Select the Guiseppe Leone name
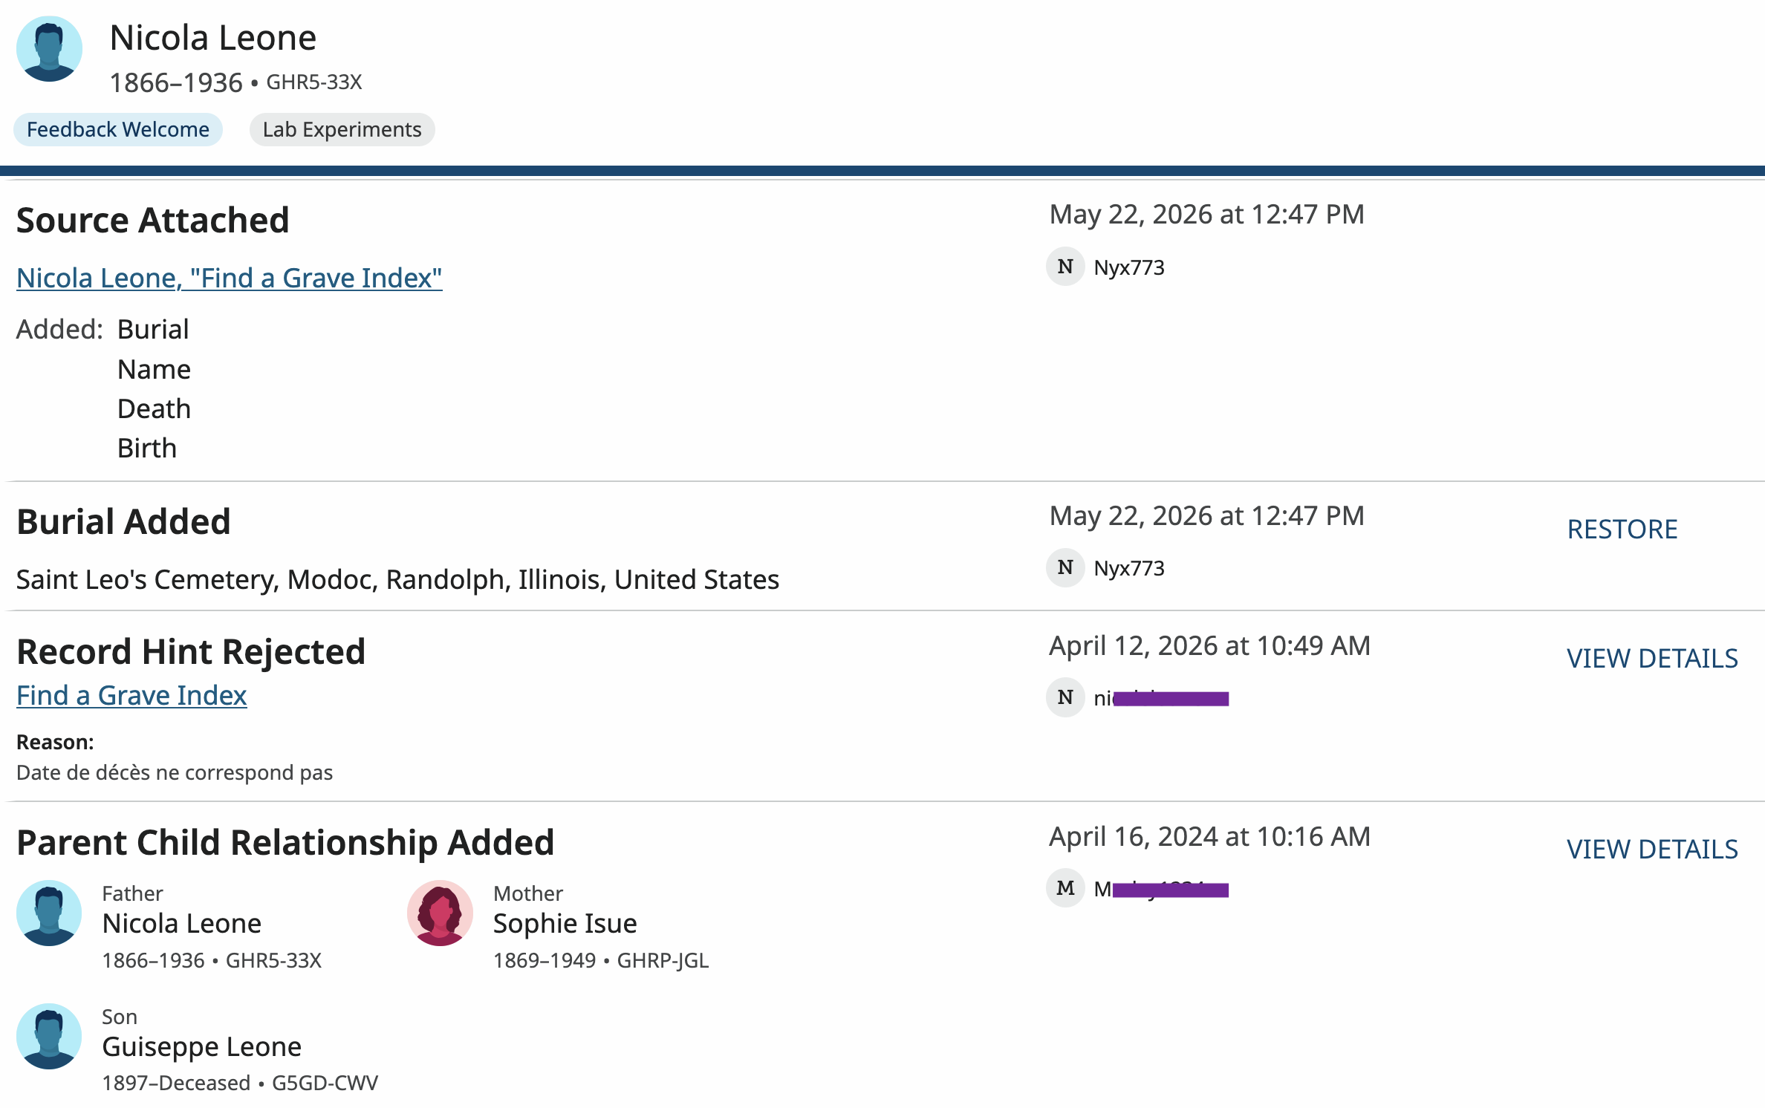The image size is (1765, 1108). pos(202,1046)
